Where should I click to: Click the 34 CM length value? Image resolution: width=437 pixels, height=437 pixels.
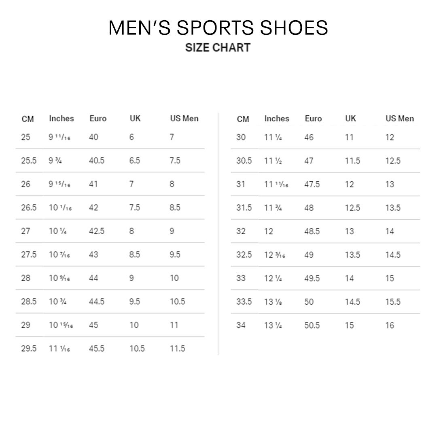click(x=241, y=325)
